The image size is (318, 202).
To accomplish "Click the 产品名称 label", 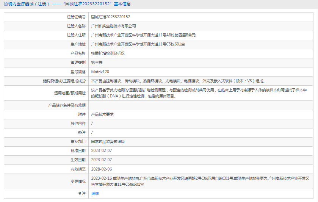I will 78,53.
